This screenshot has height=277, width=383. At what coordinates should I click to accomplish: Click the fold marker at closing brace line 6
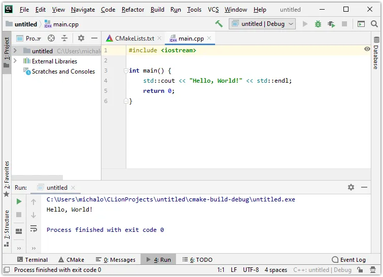coord(126,101)
